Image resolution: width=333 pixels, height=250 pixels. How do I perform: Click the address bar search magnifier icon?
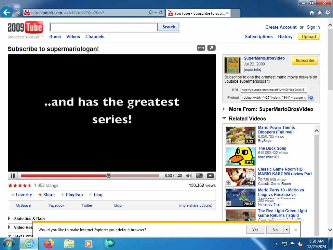(x=150, y=13)
